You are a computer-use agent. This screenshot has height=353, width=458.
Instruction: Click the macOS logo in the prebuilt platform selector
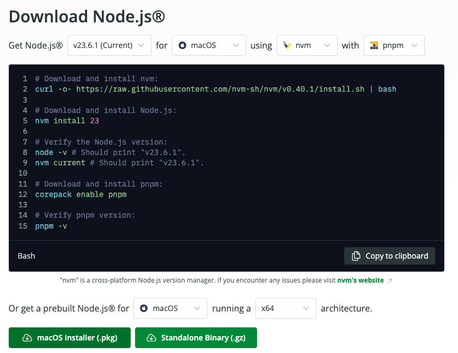click(144, 308)
